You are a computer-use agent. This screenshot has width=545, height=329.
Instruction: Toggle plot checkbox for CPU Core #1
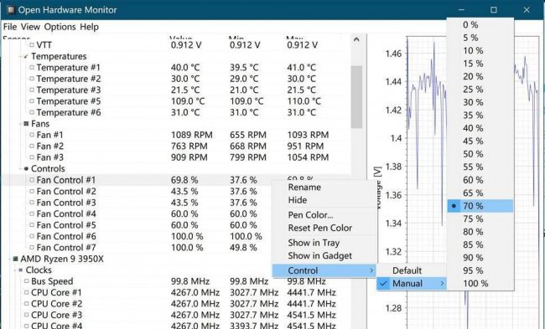(x=27, y=292)
